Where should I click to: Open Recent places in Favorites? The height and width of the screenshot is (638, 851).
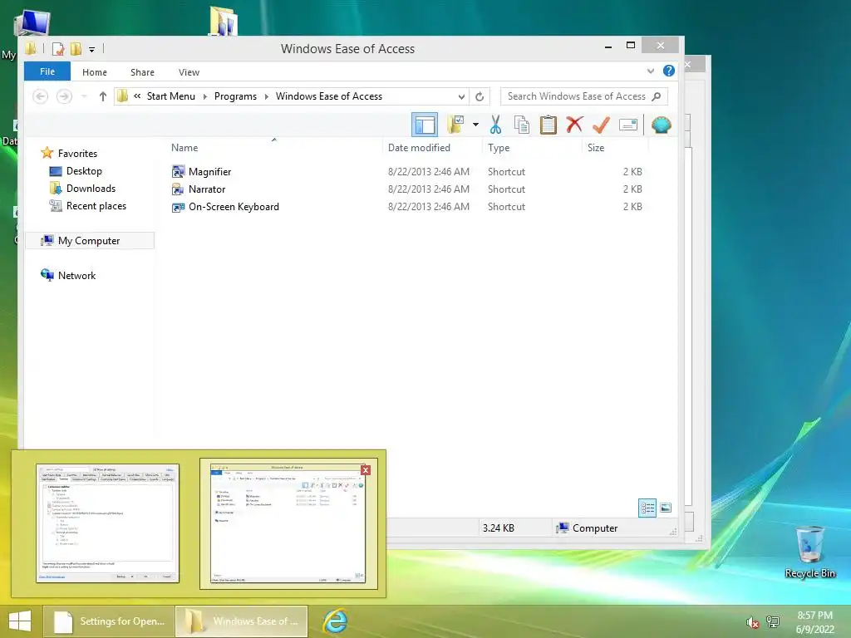click(x=96, y=206)
